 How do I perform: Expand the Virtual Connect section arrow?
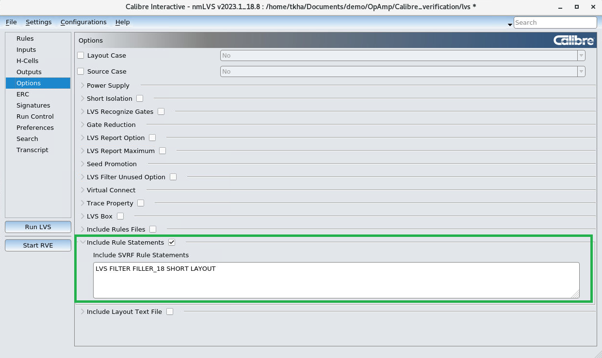[x=82, y=190]
